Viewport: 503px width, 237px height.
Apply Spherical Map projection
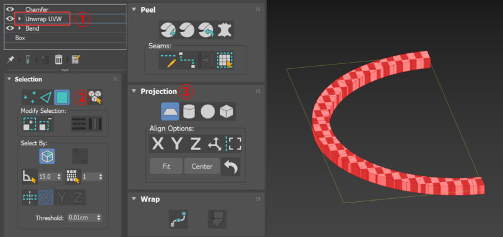coord(207,112)
